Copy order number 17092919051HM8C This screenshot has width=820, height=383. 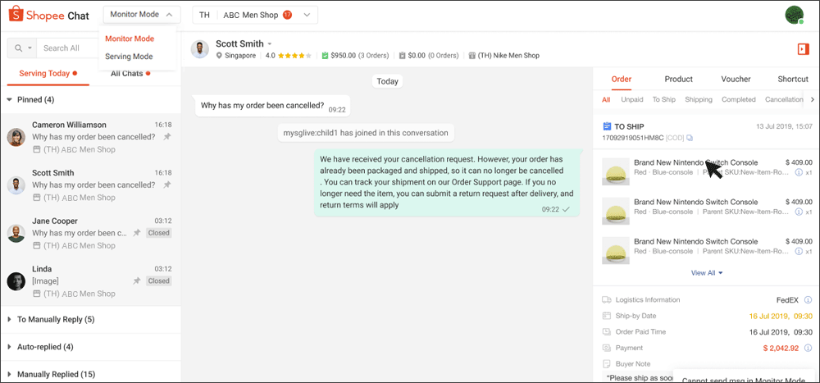click(690, 138)
